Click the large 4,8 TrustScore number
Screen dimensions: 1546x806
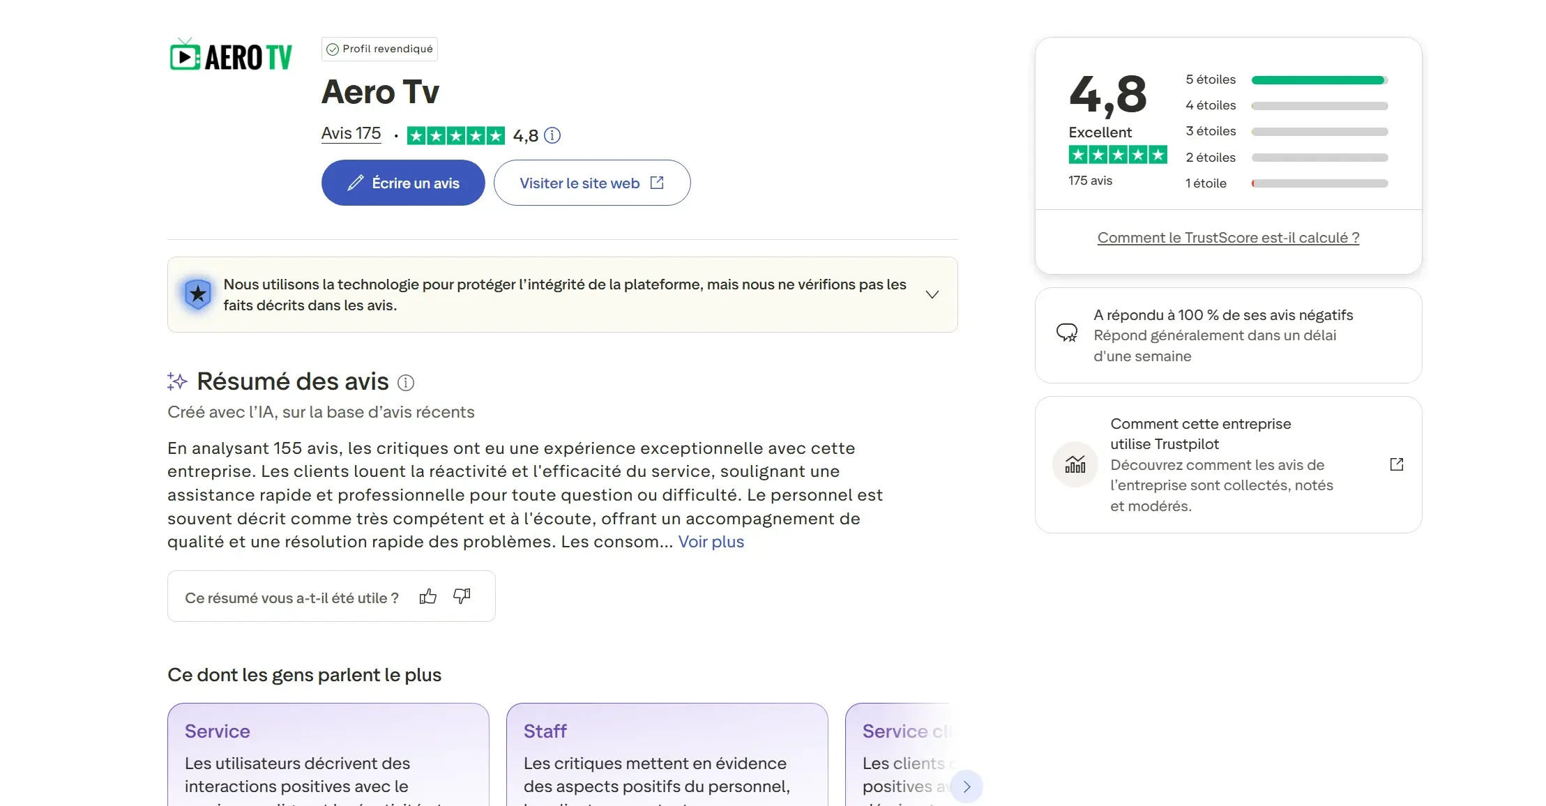(1108, 94)
